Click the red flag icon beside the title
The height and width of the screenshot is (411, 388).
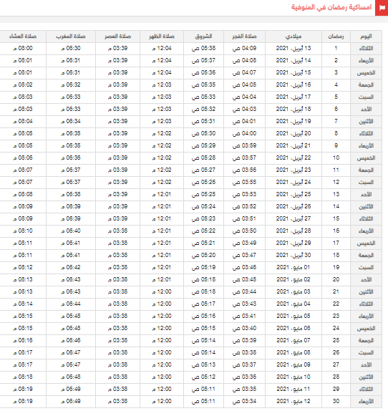point(382,8)
